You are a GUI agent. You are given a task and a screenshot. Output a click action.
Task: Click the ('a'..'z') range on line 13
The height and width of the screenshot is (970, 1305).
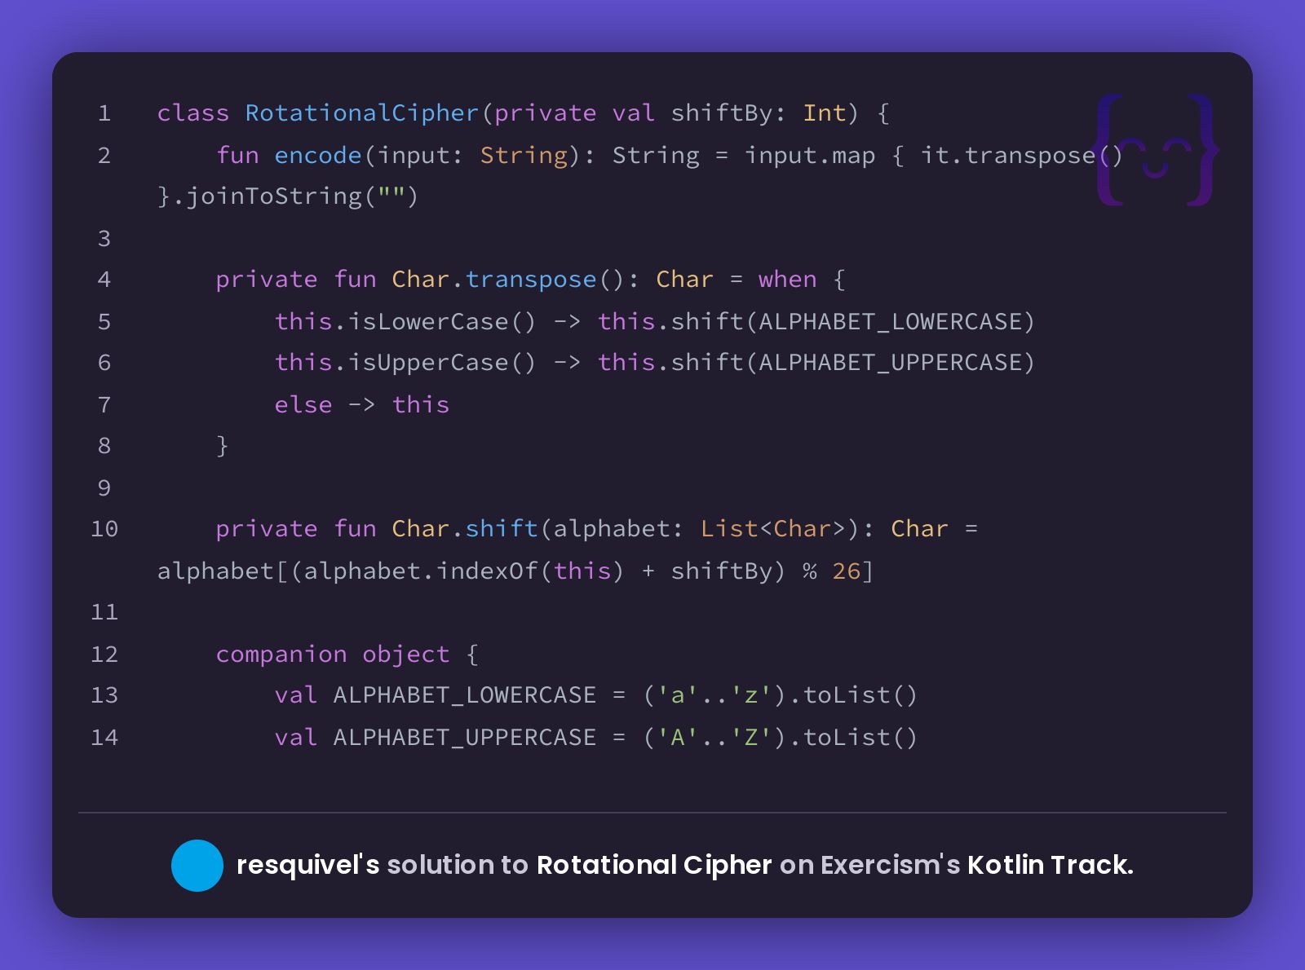[x=714, y=695]
